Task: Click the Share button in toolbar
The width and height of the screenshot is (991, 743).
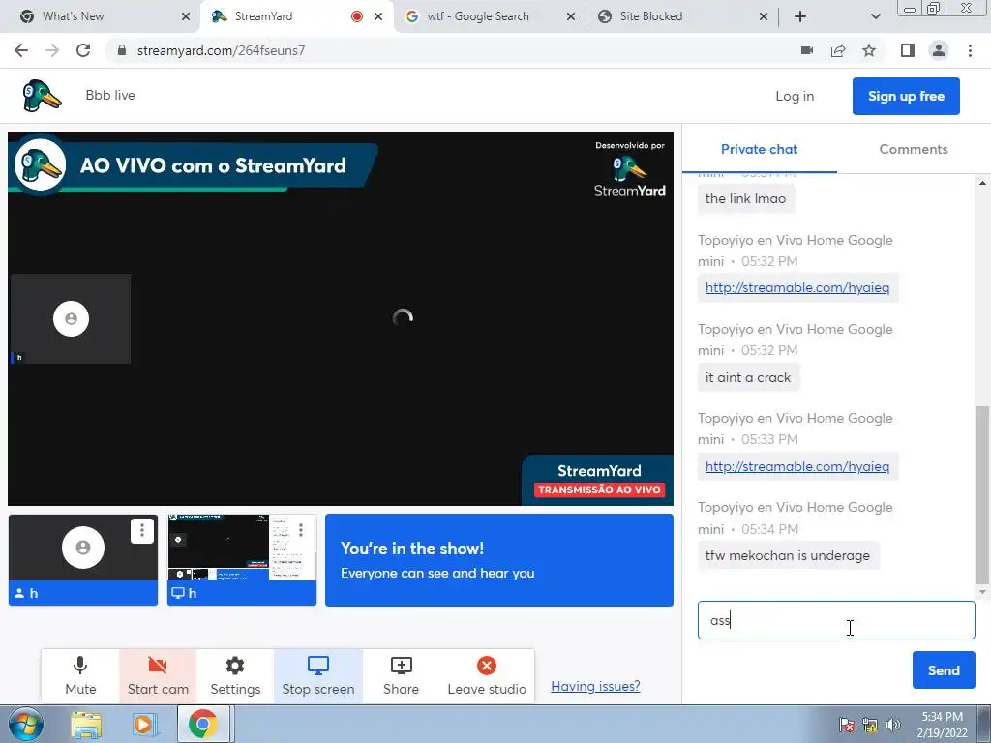Action: [401, 675]
